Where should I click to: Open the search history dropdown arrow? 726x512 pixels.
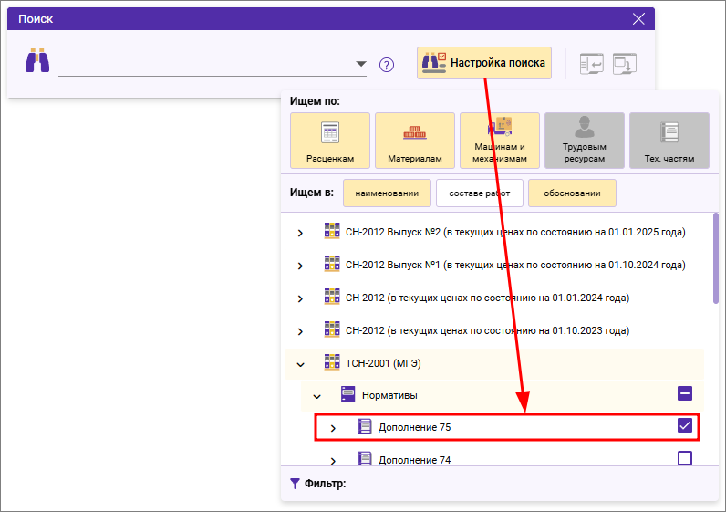[361, 64]
